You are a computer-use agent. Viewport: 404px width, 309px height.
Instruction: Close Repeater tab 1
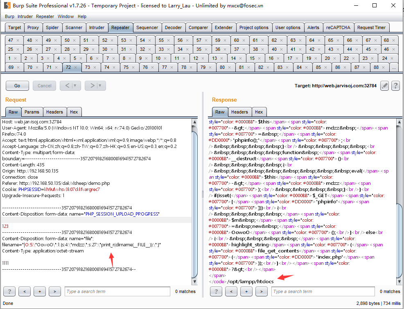coord(16,58)
